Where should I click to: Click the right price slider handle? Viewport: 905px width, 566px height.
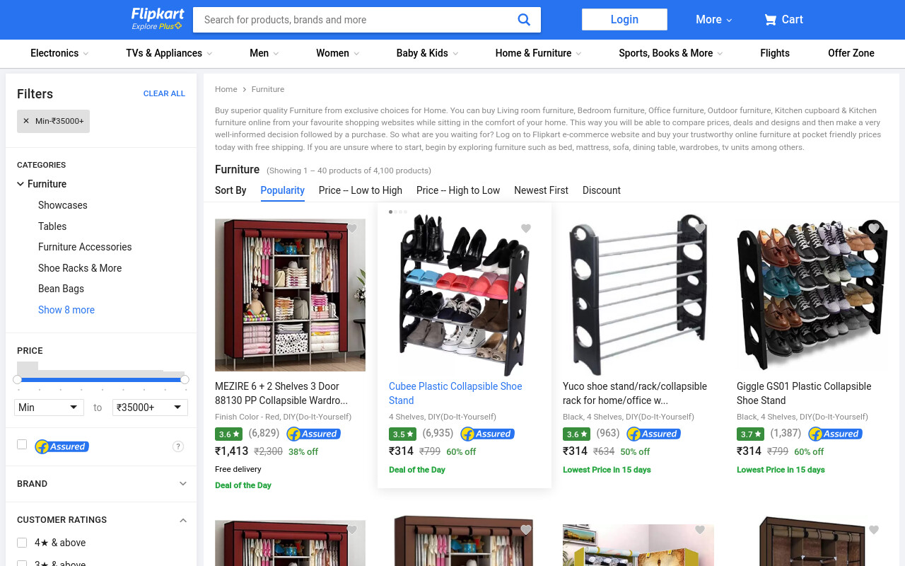185,380
